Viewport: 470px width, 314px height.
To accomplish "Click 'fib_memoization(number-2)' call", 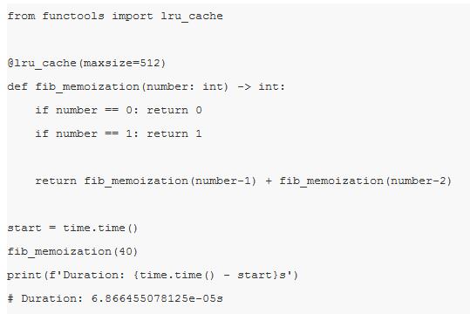I will [x=365, y=181].
